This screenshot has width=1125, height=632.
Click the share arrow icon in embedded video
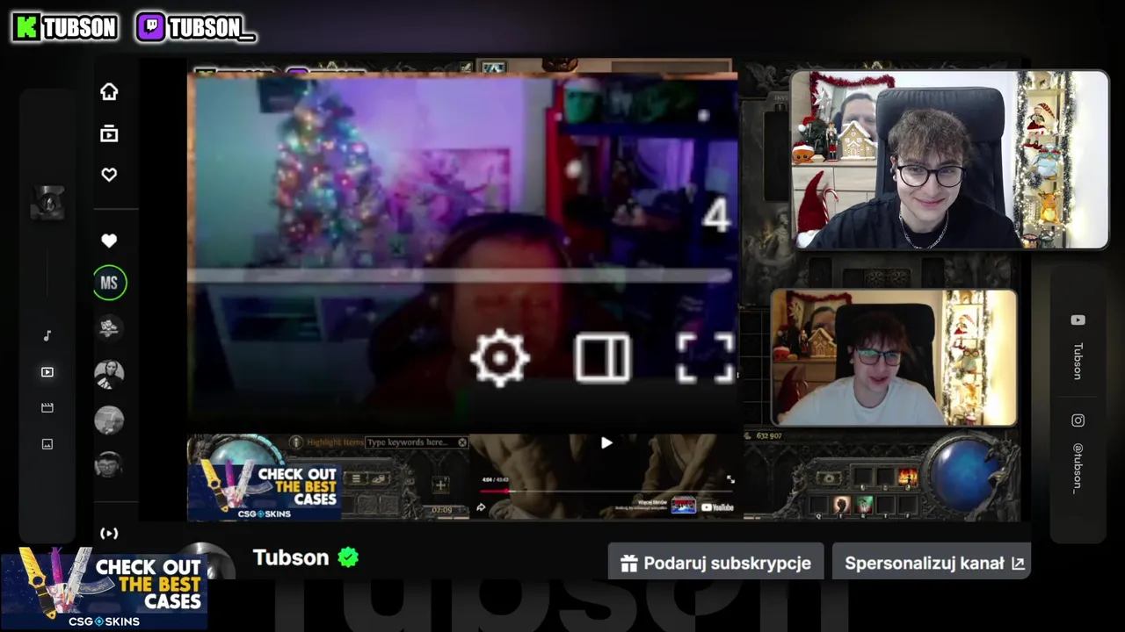coord(482,506)
